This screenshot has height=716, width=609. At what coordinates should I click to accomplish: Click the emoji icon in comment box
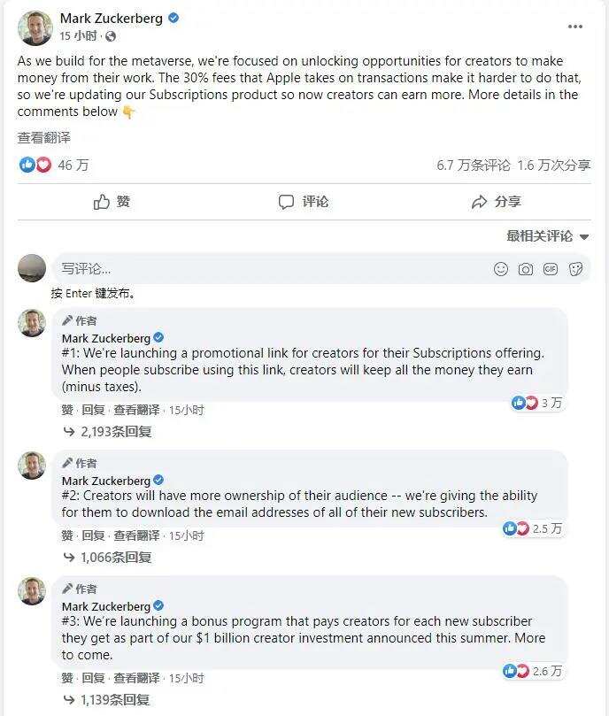[501, 269]
